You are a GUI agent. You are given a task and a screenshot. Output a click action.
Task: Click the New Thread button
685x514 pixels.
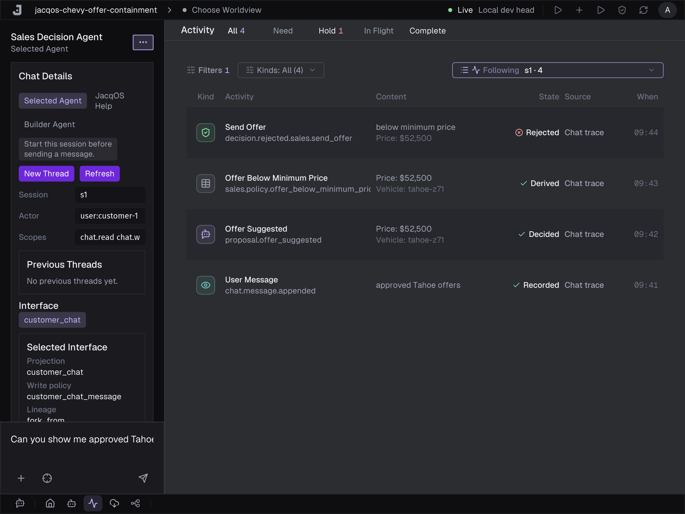tap(46, 174)
